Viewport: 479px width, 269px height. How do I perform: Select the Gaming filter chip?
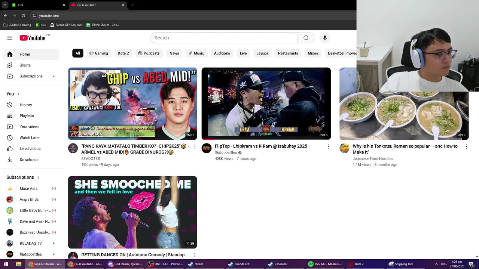coord(98,53)
